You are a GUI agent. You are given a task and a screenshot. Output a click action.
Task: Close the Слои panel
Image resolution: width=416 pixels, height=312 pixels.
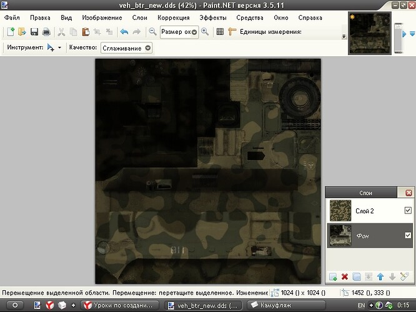(409, 193)
